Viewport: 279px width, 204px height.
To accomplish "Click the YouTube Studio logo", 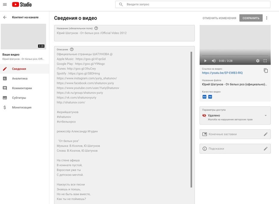I will tap(22, 4).
